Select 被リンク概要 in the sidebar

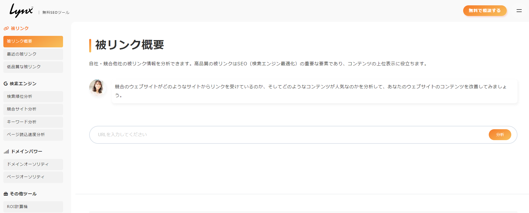33,41
